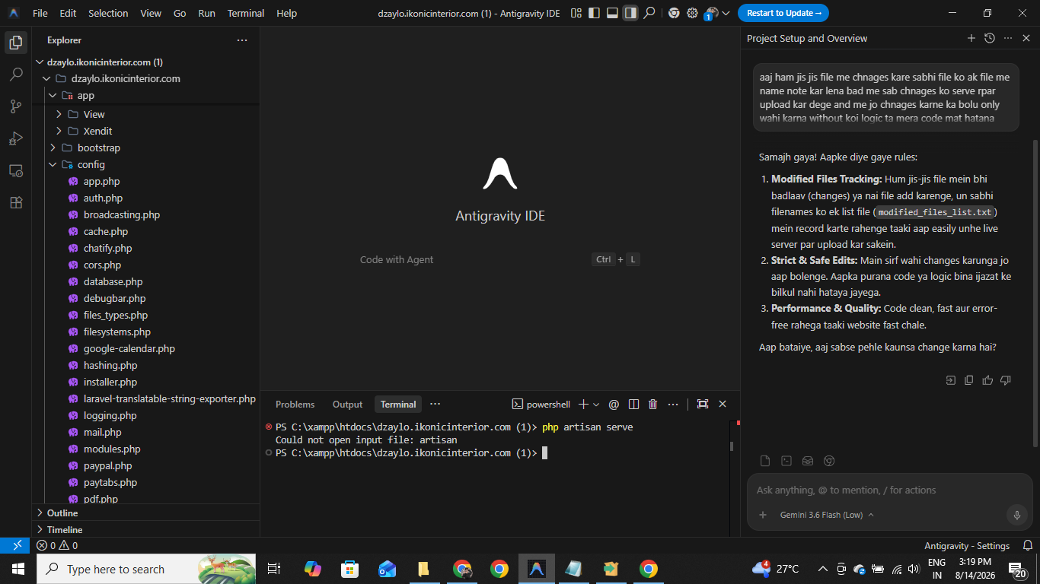Screen dimensions: 1040x584
Task: Expand the Timeline section
Action: coord(145,530)
